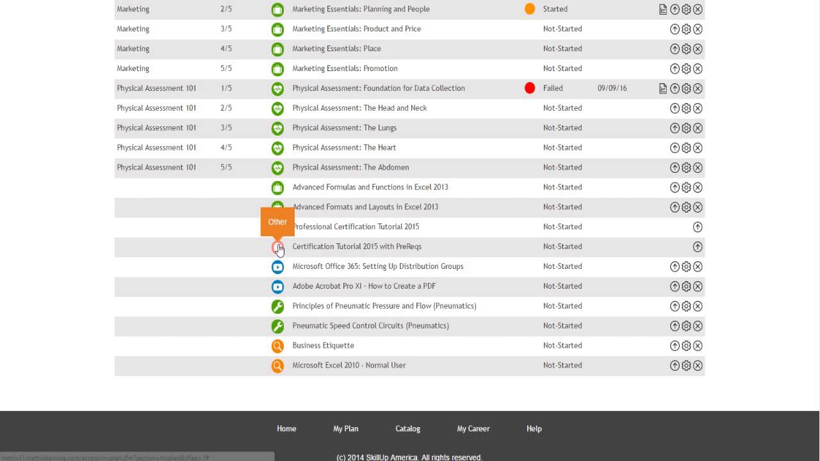Open Physical Assessment: Foundation for Data Collection

[379, 88]
